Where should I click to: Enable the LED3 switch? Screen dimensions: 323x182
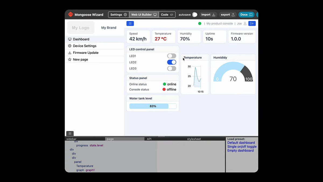(x=171, y=68)
